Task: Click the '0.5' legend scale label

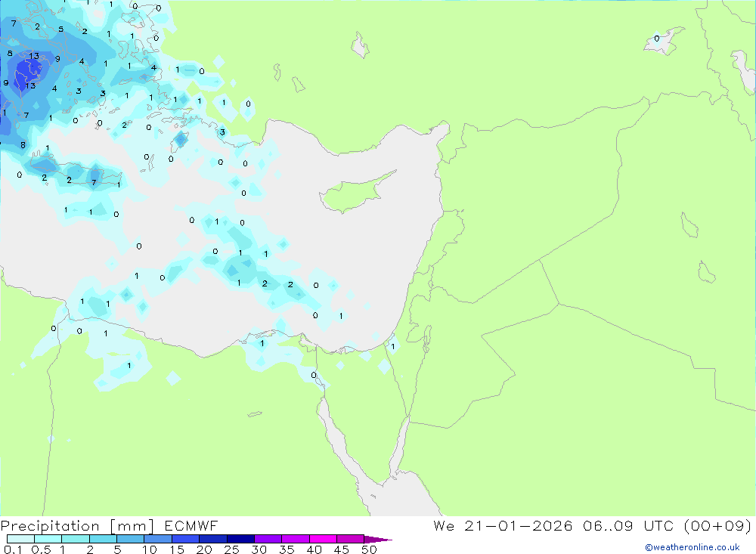Action: point(41,549)
